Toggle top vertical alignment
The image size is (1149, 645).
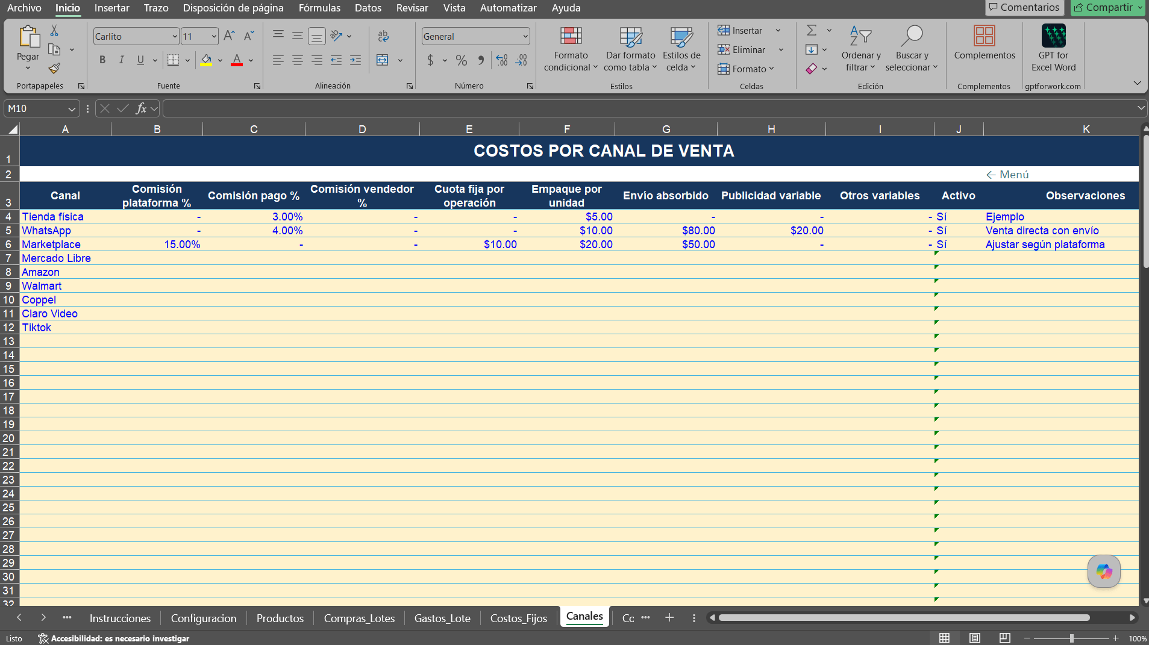click(278, 36)
